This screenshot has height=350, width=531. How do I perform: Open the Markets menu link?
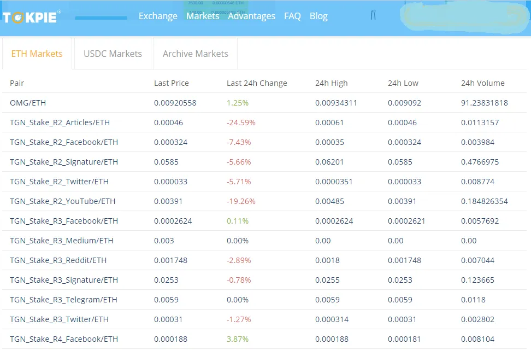point(203,16)
